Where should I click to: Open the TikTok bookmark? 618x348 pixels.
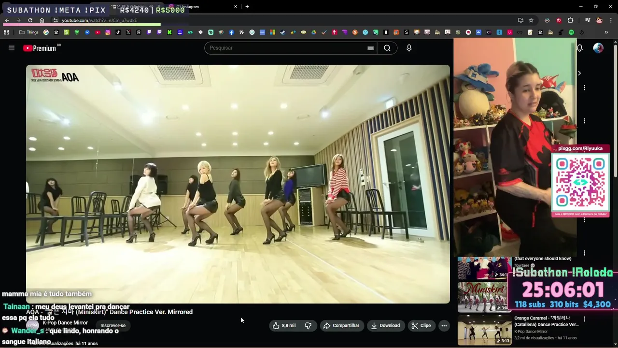(118, 32)
